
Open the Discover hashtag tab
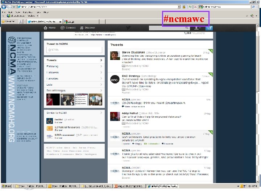[88, 28]
